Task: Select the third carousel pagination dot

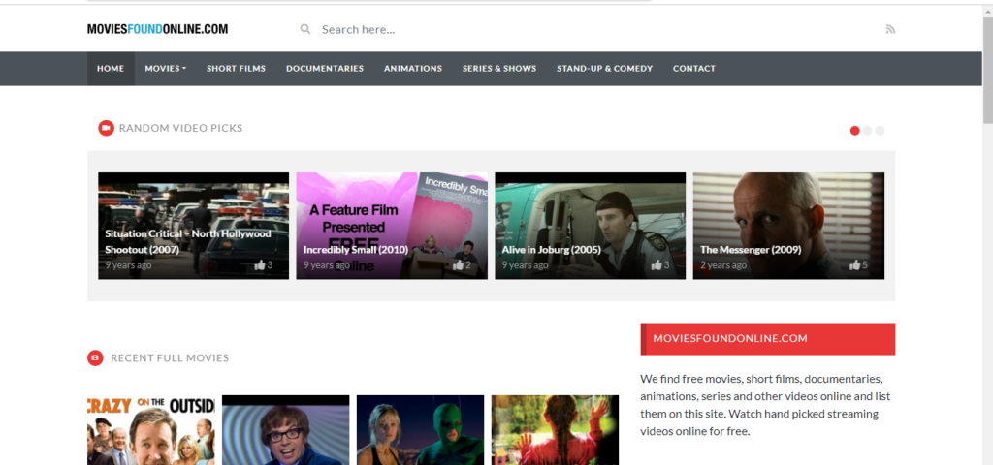Action: tap(881, 131)
